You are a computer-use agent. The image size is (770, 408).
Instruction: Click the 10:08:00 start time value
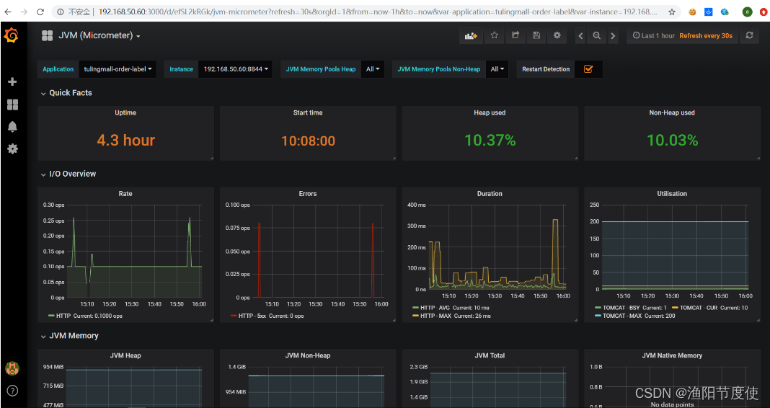point(308,141)
